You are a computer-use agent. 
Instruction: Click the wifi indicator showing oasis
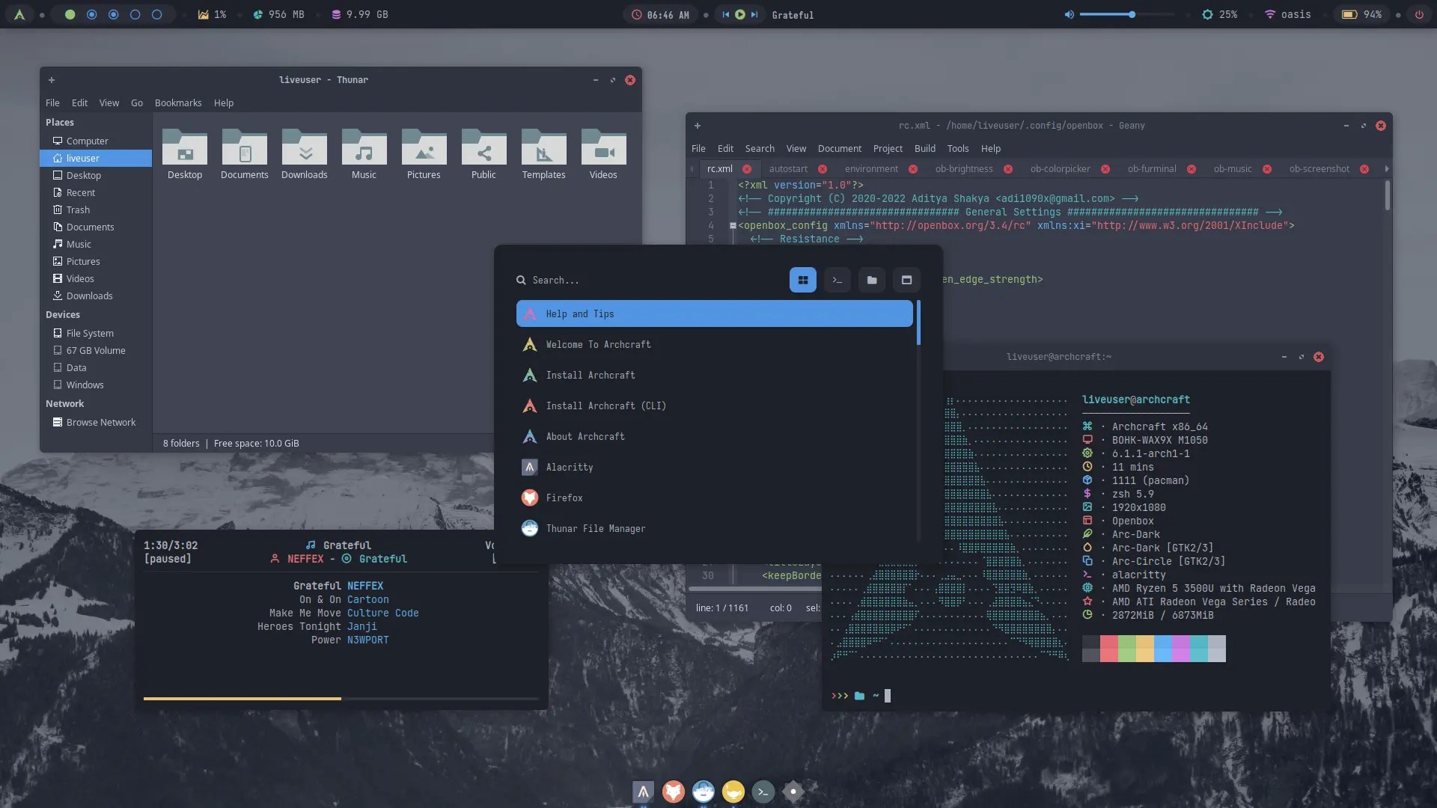pyautogui.click(x=1288, y=14)
